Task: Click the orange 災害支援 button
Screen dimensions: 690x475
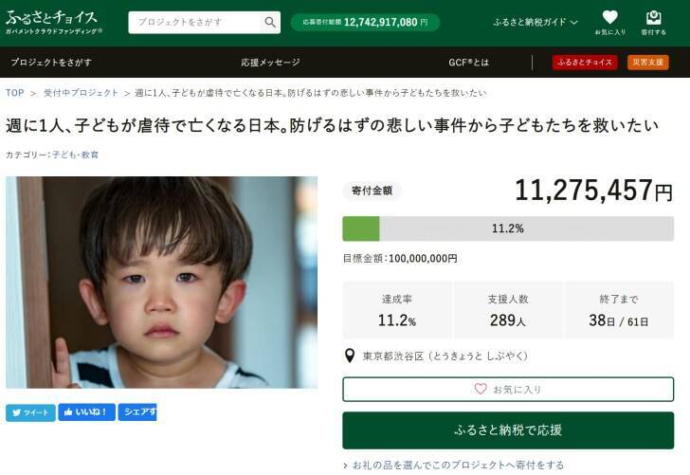Action: [x=647, y=63]
